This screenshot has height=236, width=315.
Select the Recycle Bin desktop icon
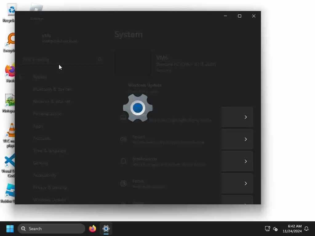[x=8, y=13]
